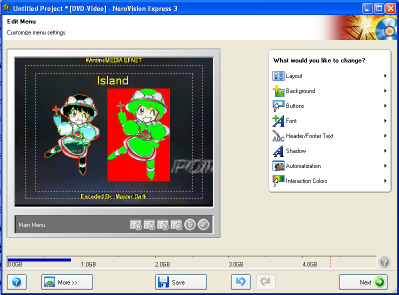
Task: Click the round remote-control icon in Main Menu bar
Action: 190,224
